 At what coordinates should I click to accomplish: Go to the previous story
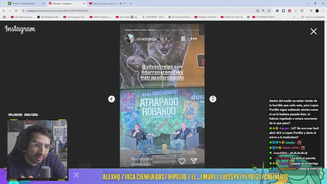click(111, 99)
